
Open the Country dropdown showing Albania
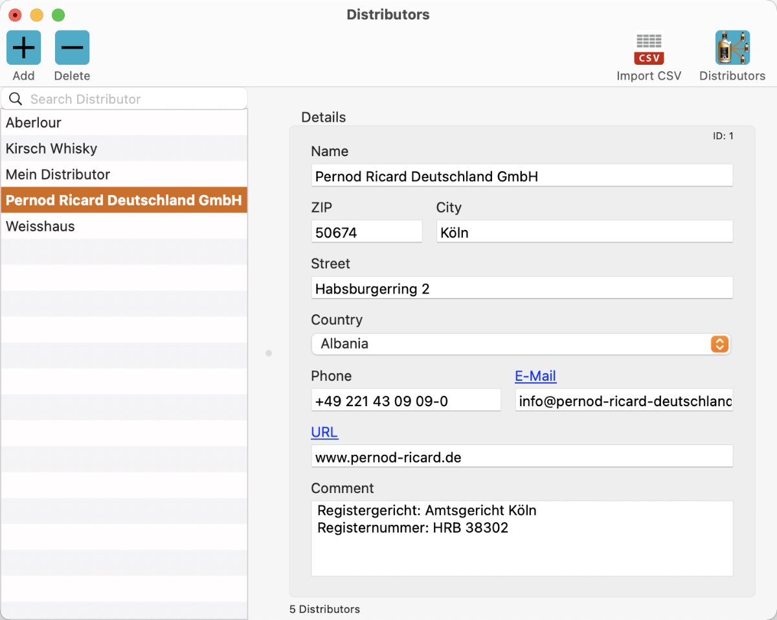(x=521, y=344)
